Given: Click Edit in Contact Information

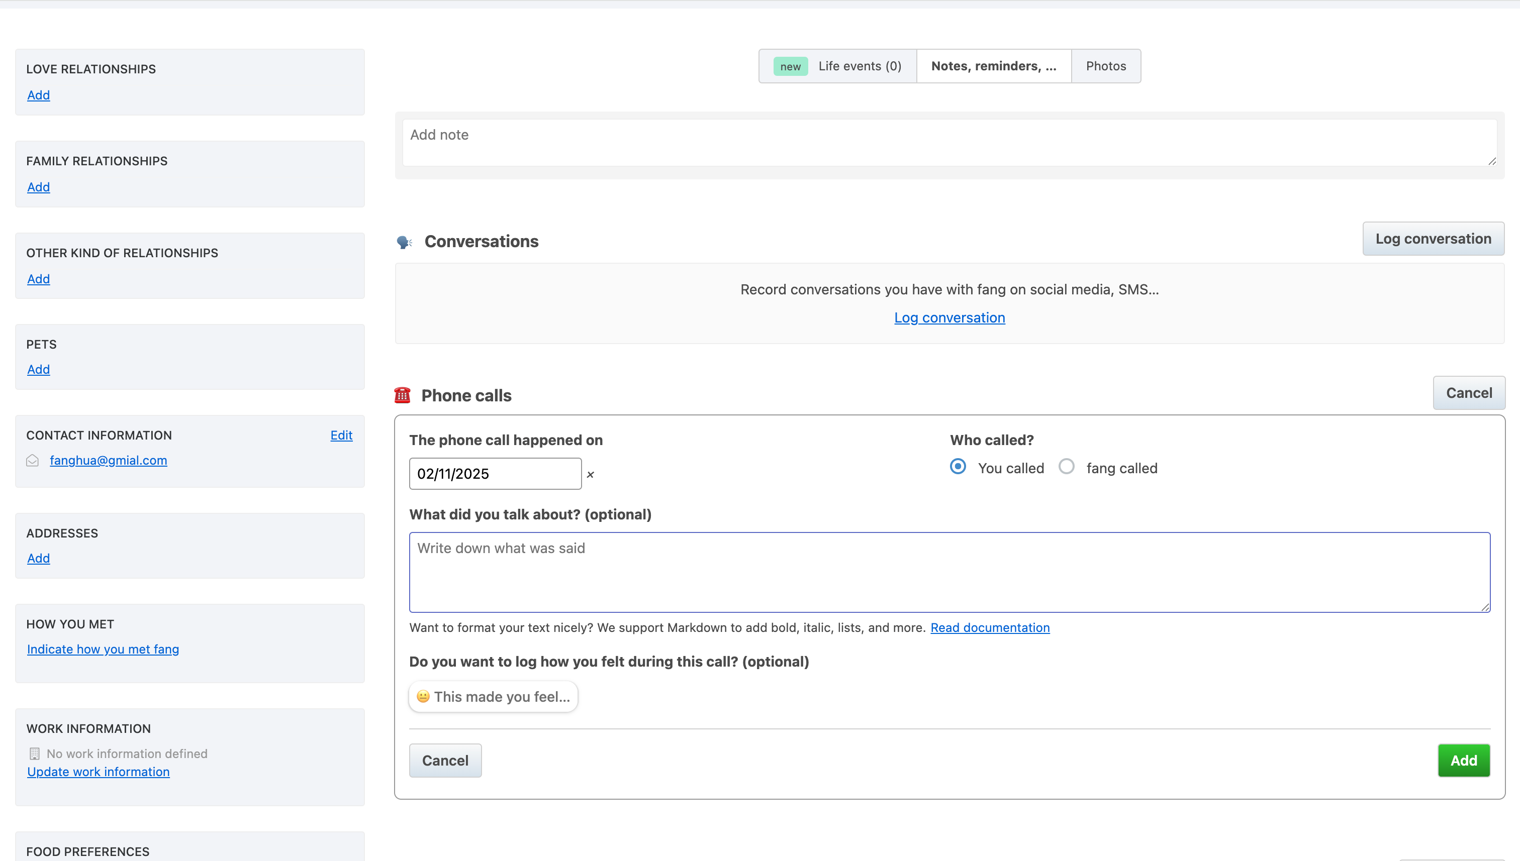Looking at the screenshot, I should 341,435.
